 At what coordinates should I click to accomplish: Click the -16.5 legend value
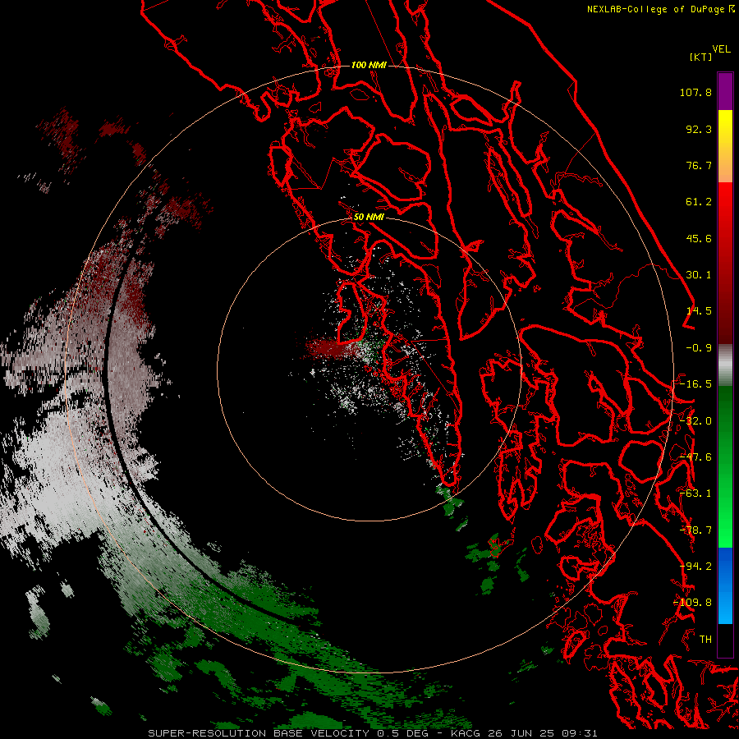point(695,384)
